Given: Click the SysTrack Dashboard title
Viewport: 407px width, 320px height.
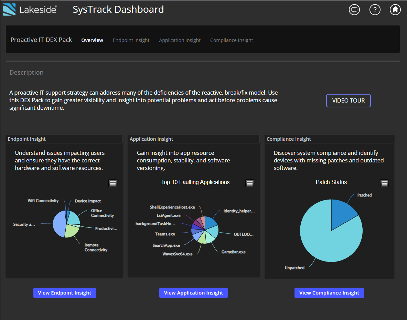Looking at the screenshot, I should coord(118,9).
